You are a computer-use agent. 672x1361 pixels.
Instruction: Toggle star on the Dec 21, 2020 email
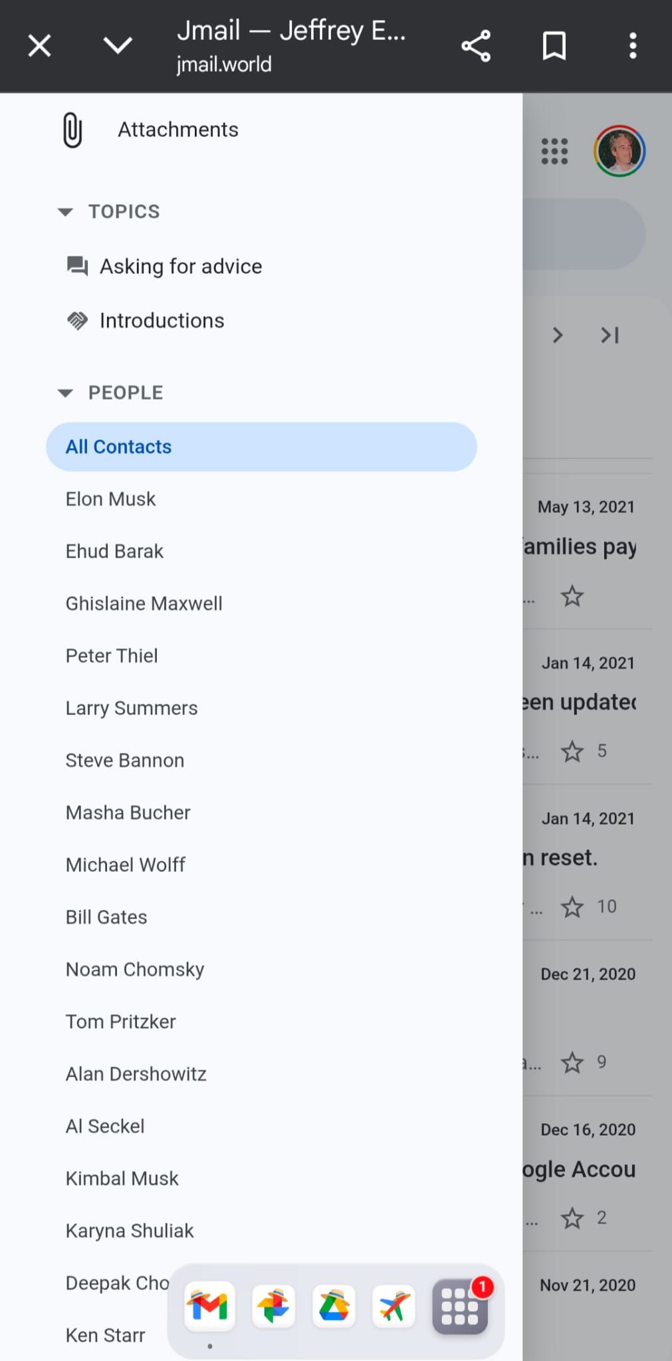(x=572, y=1063)
